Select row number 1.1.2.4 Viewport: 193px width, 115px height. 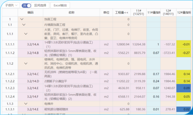pos(10,97)
